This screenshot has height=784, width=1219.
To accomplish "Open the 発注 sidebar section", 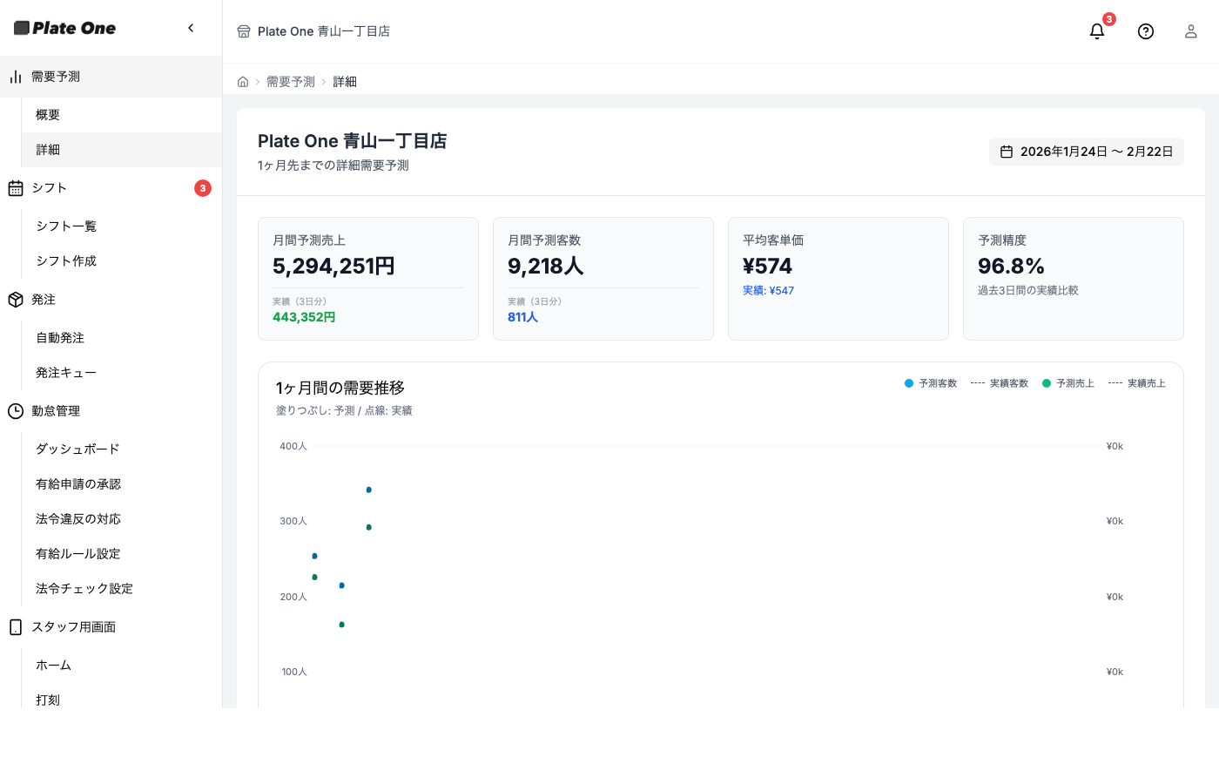I will (x=111, y=300).
